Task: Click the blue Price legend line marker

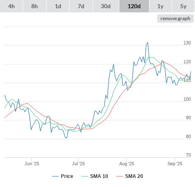Action: point(56,176)
